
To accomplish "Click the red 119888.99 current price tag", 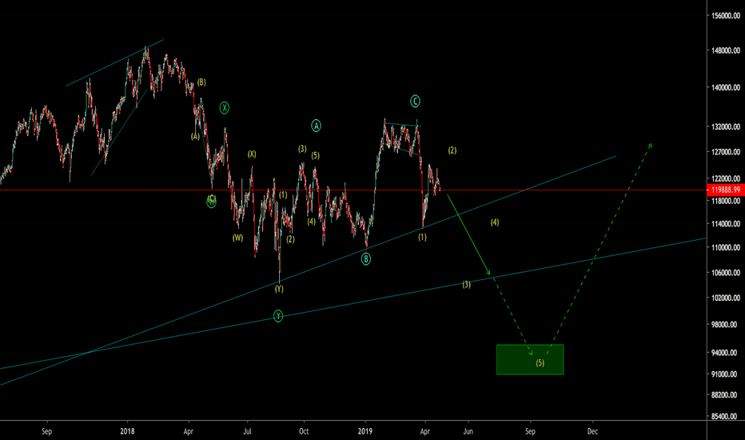I will [726, 190].
